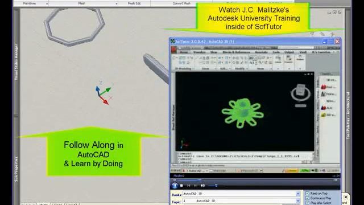This screenshot has height=205, width=364.
Task: Select the Tools ribbon tab in video
Action: tap(276, 52)
